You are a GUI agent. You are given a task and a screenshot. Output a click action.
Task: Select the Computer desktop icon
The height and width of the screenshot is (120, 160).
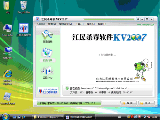pos(8,30)
